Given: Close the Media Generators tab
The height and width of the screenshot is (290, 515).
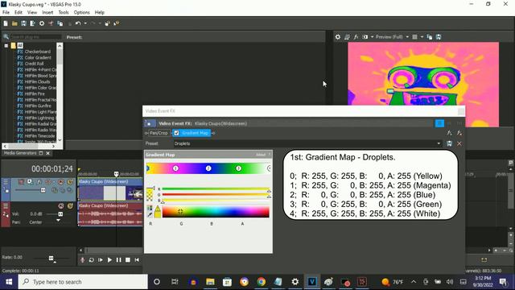Looking at the screenshot, I should pos(48,153).
